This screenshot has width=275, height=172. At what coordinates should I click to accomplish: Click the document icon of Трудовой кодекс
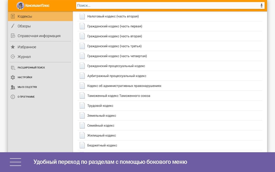pos(82,106)
